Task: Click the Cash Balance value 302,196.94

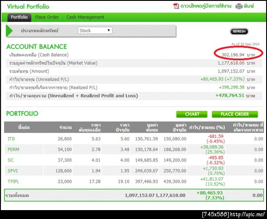Action: pos(233,55)
